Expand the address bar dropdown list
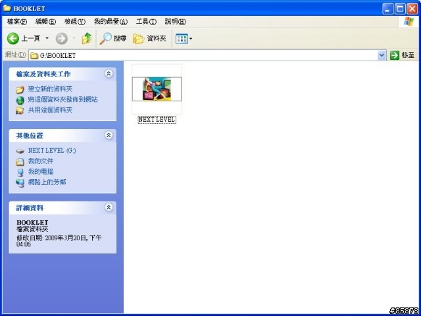 pyautogui.click(x=382, y=55)
